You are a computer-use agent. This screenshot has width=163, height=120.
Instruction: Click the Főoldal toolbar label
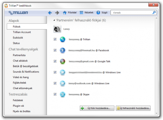coord(72,13)
